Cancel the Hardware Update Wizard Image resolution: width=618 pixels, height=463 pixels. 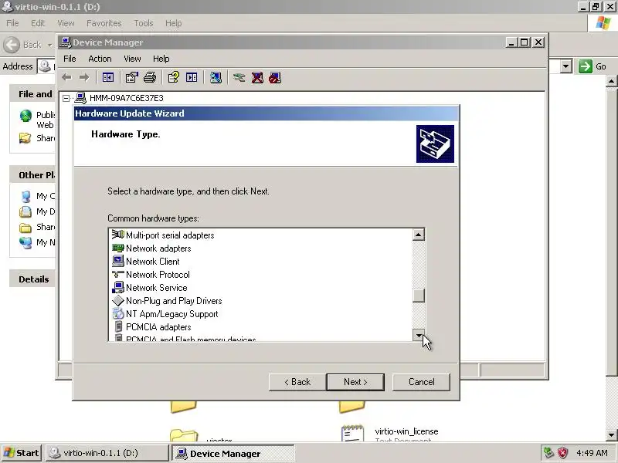[x=421, y=382]
